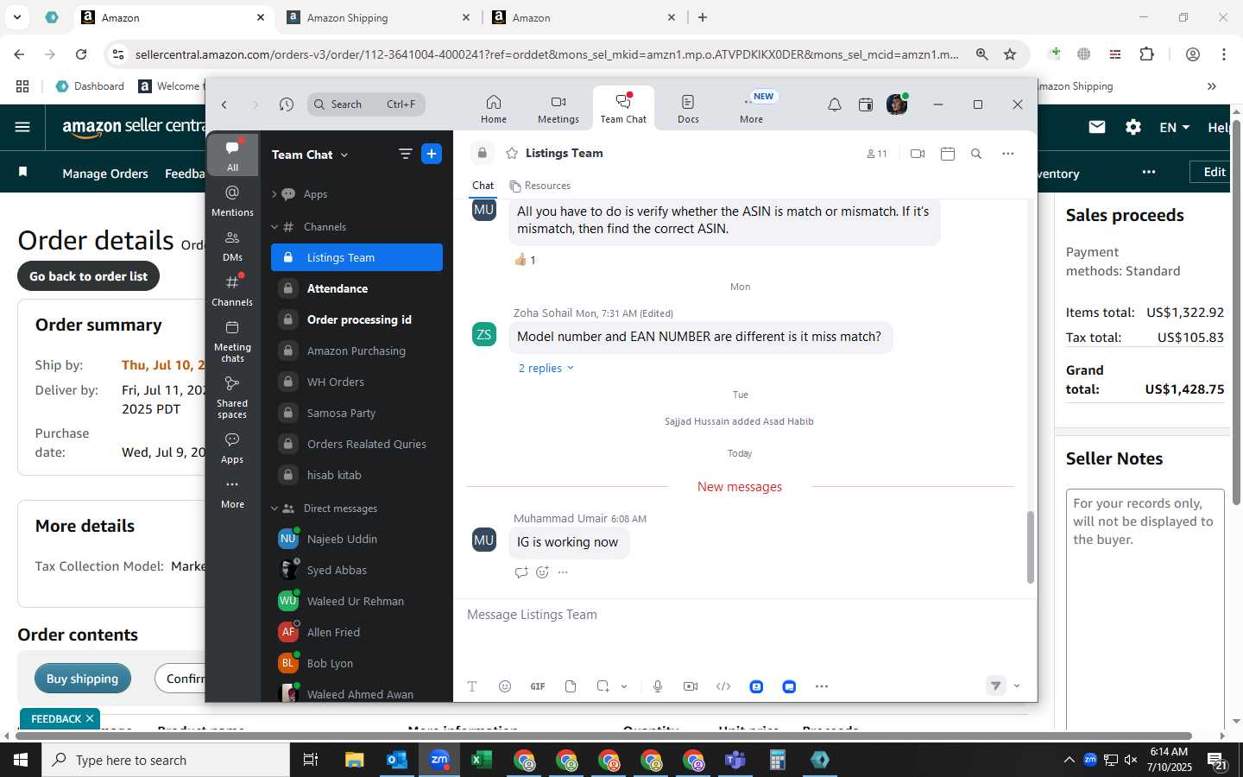Open Zoom Home tab
Screen dimensions: 1243x777
(494, 109)
